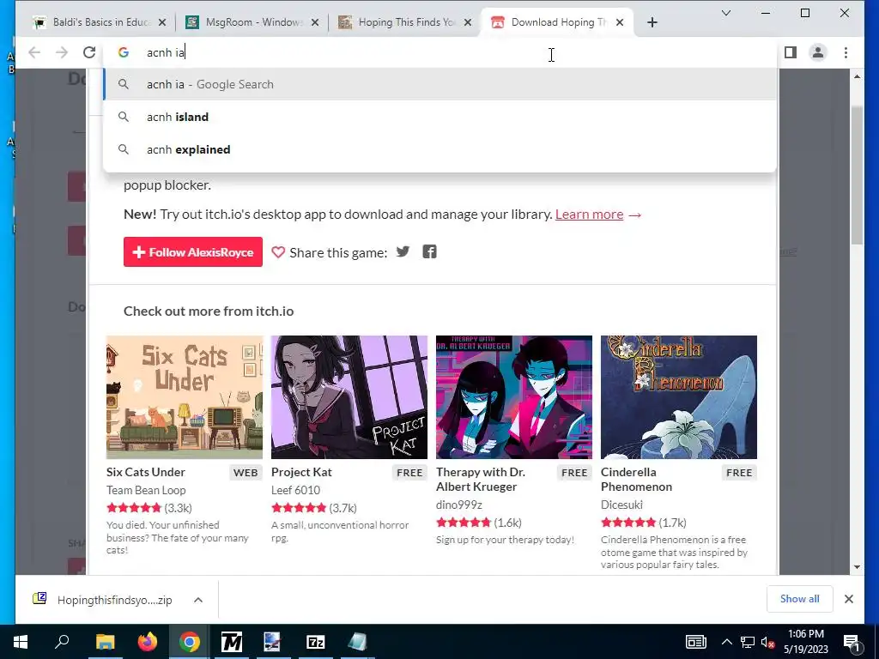The image size is (879, 659).
Task: Close the Hoping This Finds You tab
Action: click(468, 22)
